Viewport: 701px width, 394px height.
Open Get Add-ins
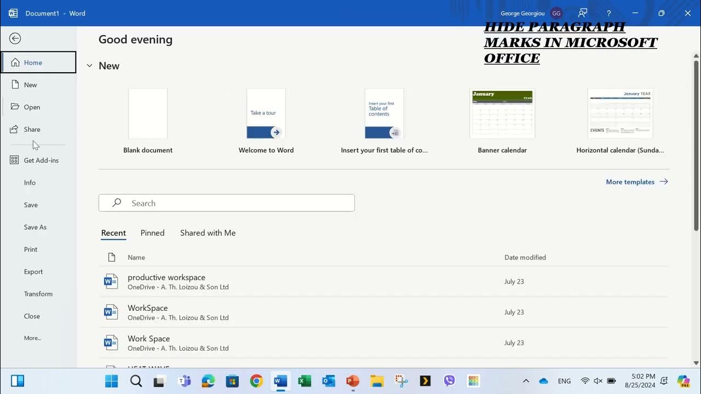coord(38,160)
